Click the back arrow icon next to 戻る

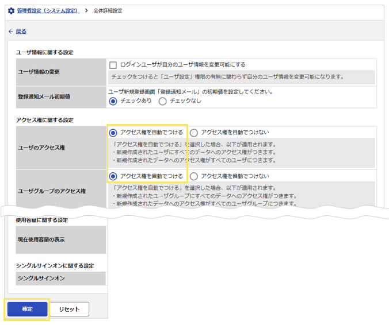11,32
